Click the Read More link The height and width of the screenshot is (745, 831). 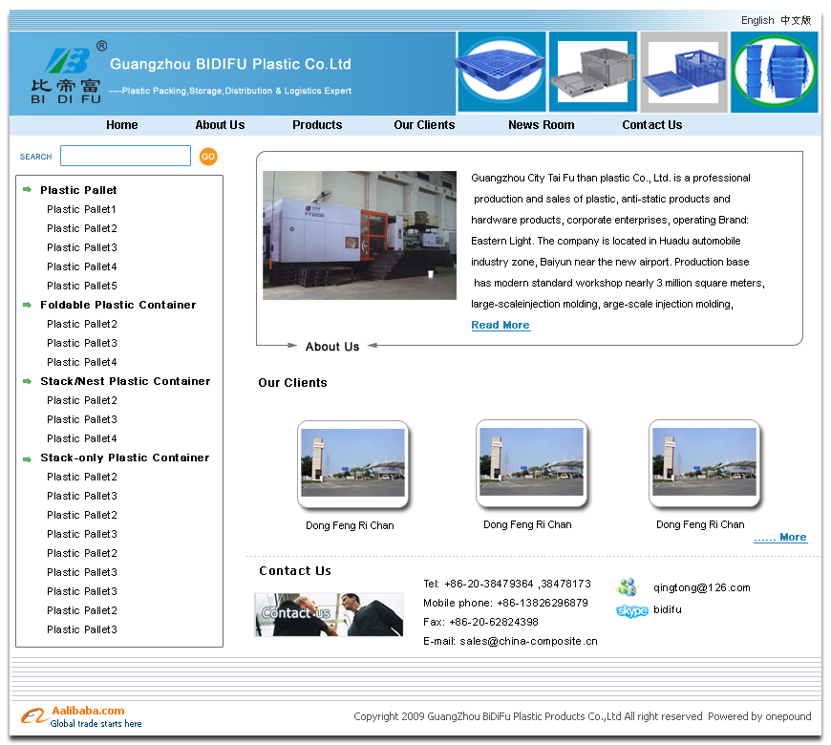pos(501,325)
